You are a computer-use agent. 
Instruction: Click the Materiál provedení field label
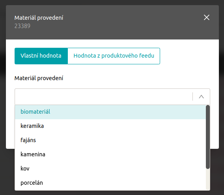point(39,78)
